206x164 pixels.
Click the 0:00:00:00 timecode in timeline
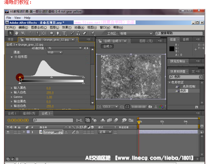(x=18, y=120)
